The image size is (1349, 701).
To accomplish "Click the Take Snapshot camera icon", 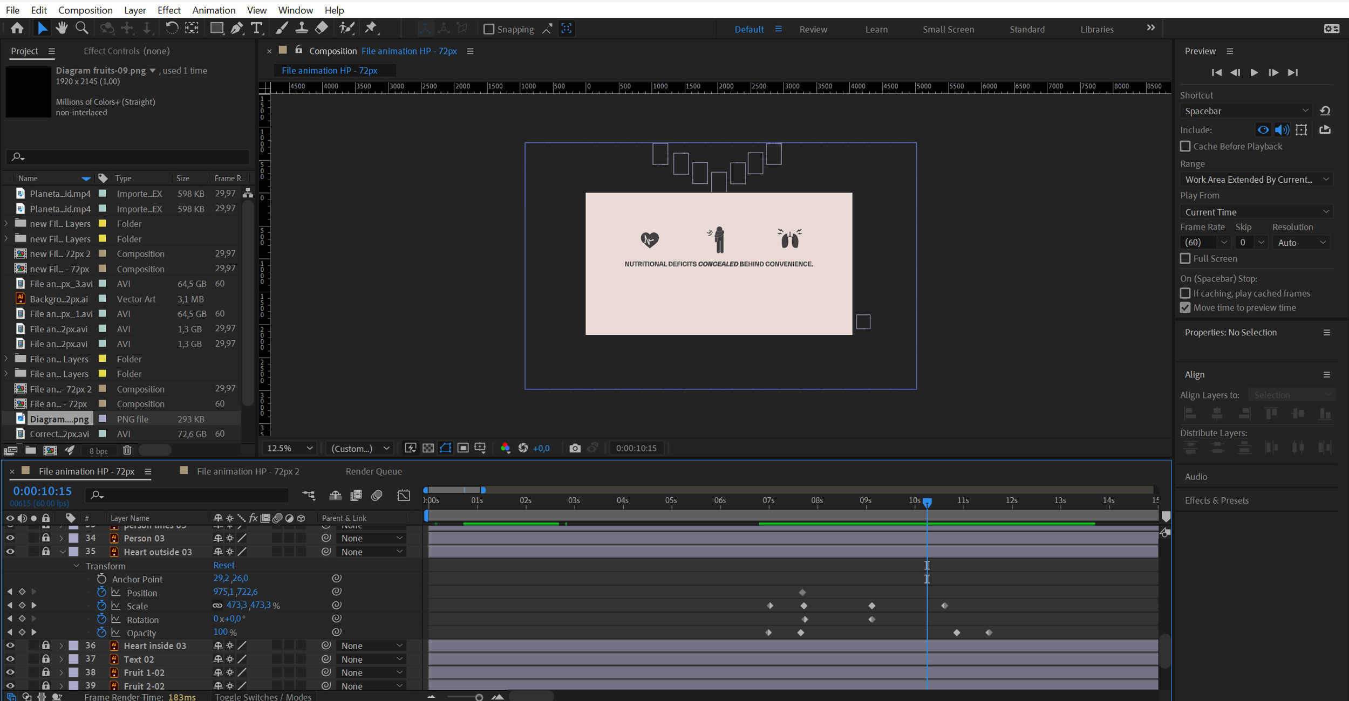I will tap(575, 448).
